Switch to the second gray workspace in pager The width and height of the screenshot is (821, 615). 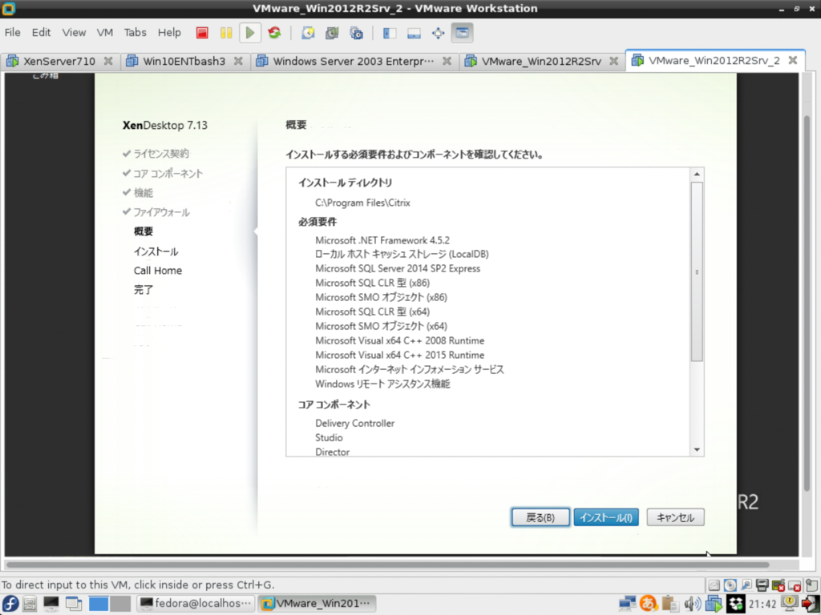point(120,604)
